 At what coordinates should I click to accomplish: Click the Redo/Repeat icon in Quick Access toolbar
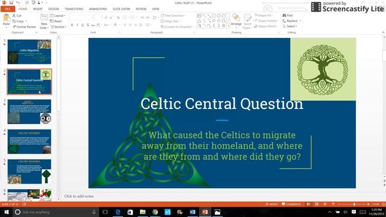point(27,2)
